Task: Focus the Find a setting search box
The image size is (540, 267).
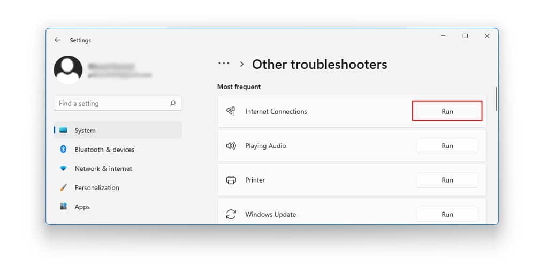Action: pos(118,104)
